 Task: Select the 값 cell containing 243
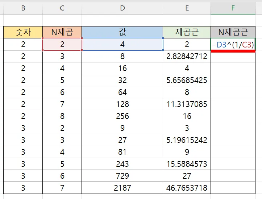122,164
